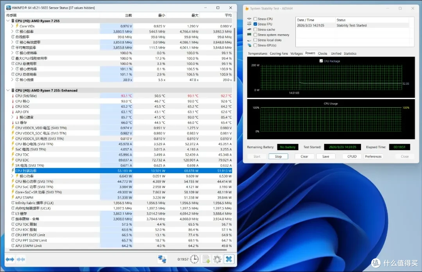Stop the stability test
Image resolution: width=422 pixels, height=272 pixels.
click(278, 156)
